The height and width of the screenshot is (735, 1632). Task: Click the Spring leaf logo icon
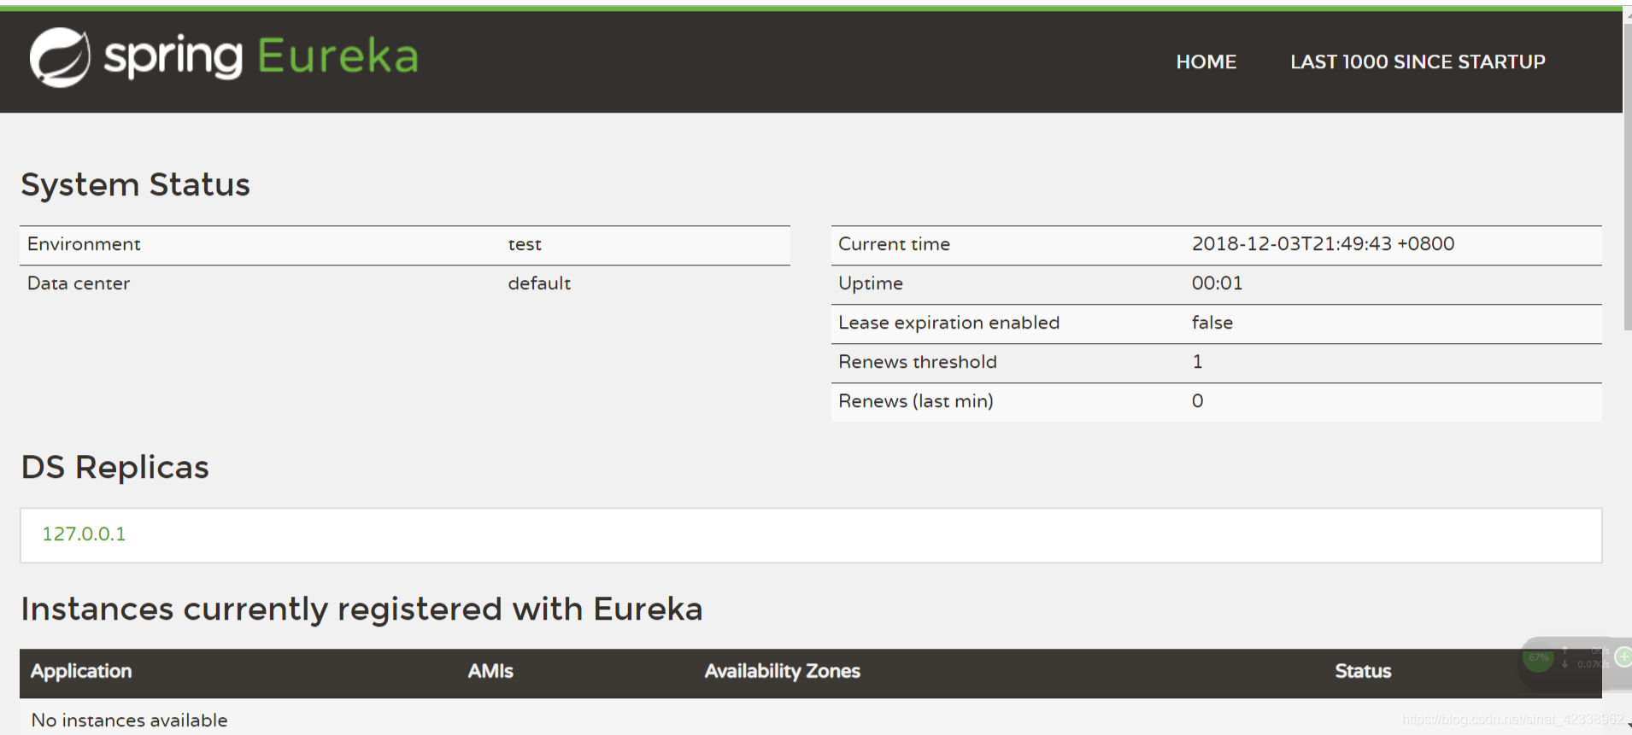60,57
